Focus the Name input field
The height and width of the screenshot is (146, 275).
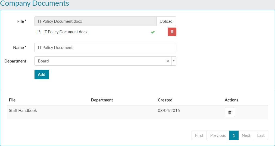click(x=105, y=48)
